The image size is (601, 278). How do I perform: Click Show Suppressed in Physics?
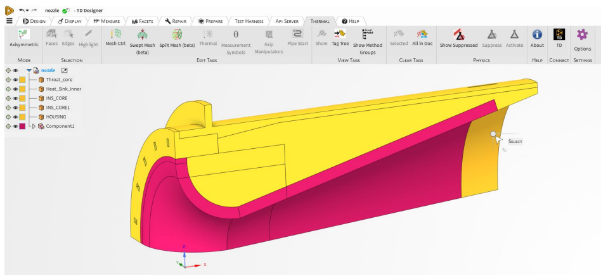pyautogui.click(x=458, y=38)
